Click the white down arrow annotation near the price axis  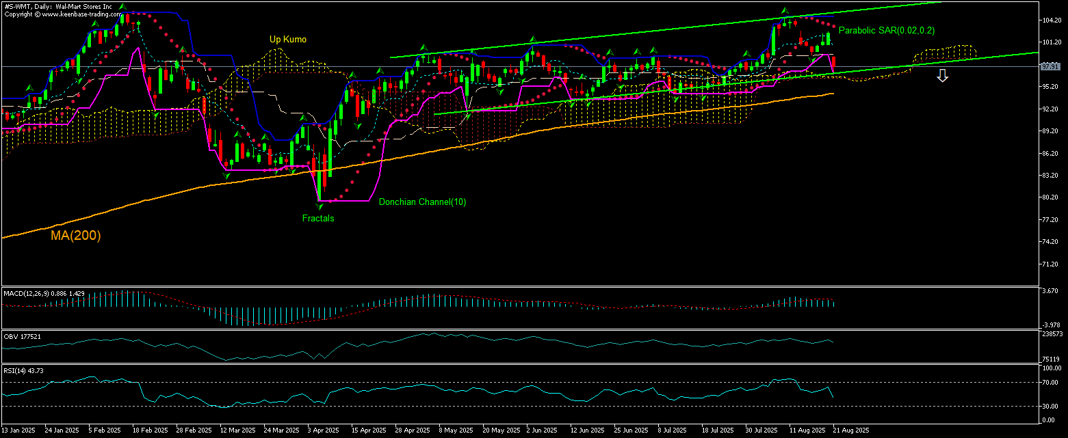(x=943, y=77)
